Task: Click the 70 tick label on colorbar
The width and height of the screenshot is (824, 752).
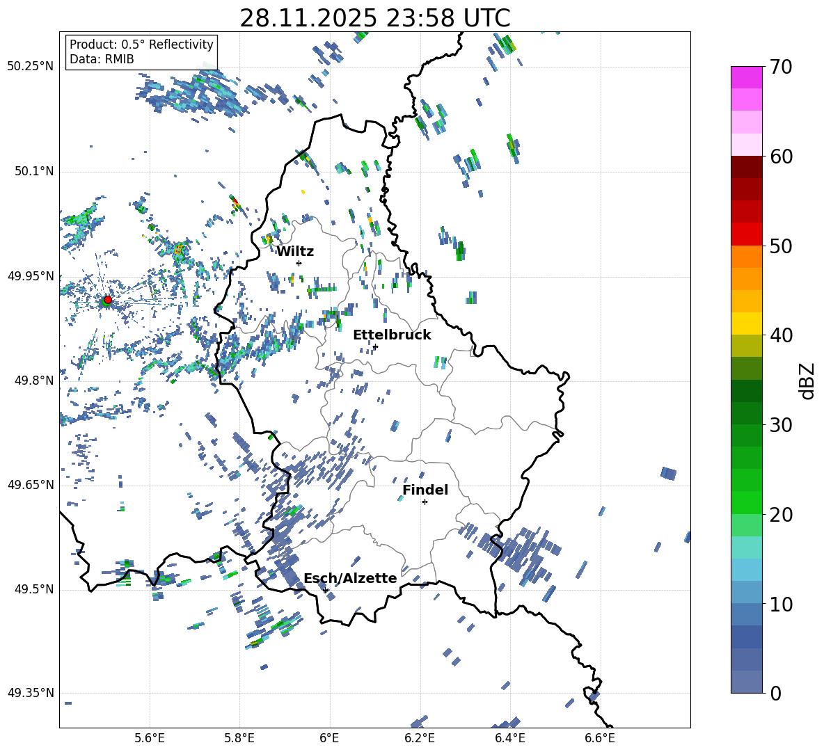Action: tap(780, 67)
